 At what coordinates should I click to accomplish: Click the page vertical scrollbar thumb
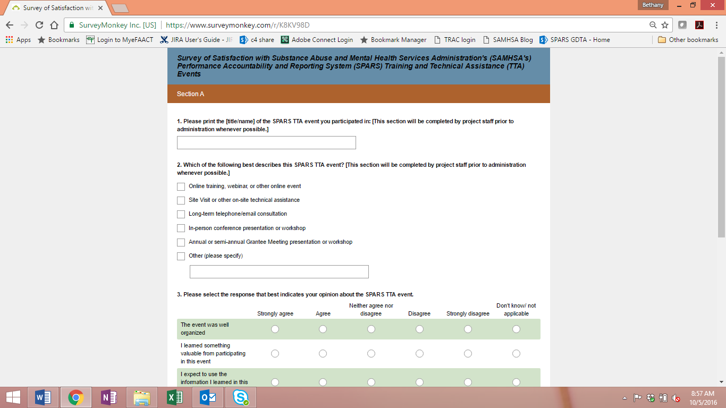[x=721, y=147]
